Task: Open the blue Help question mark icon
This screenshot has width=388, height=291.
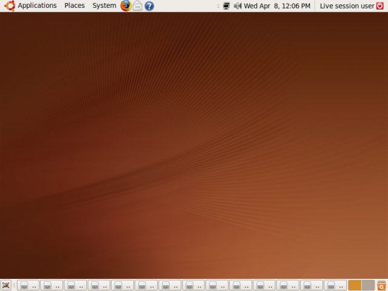Action: [149, 6]
